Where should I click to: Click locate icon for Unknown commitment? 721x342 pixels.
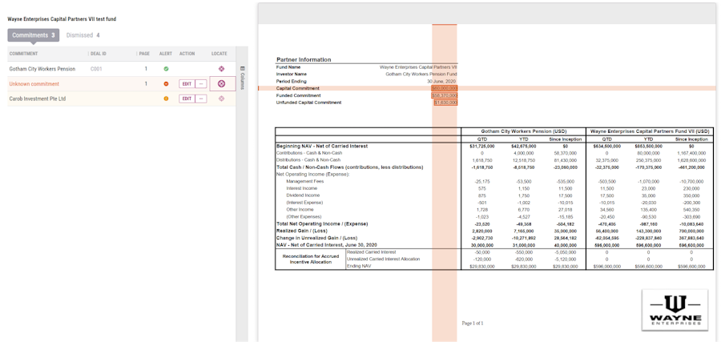222,83
